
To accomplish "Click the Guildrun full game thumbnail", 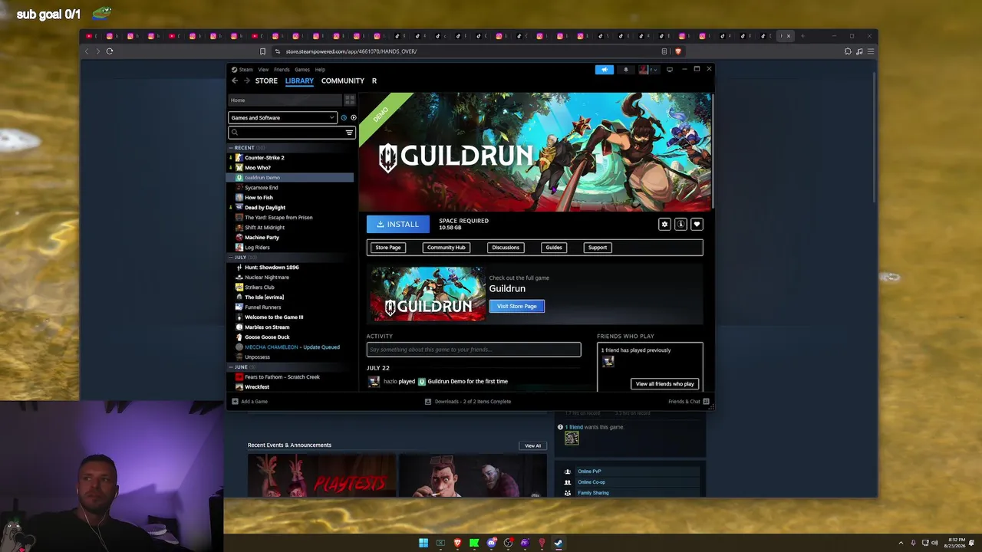I will tap(428, 294).
